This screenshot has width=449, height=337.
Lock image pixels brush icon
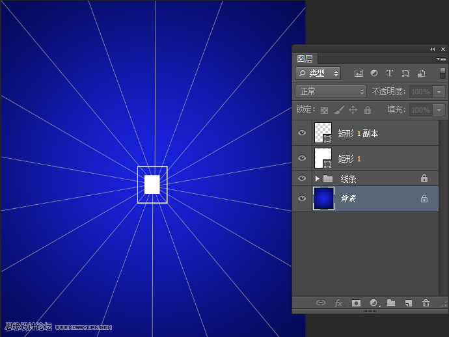tap(339, 110)
